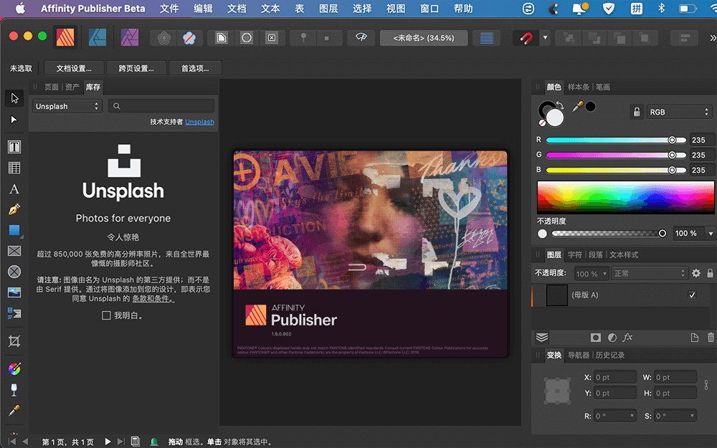Open the RGB colour model dropdown

click(678, 112)
